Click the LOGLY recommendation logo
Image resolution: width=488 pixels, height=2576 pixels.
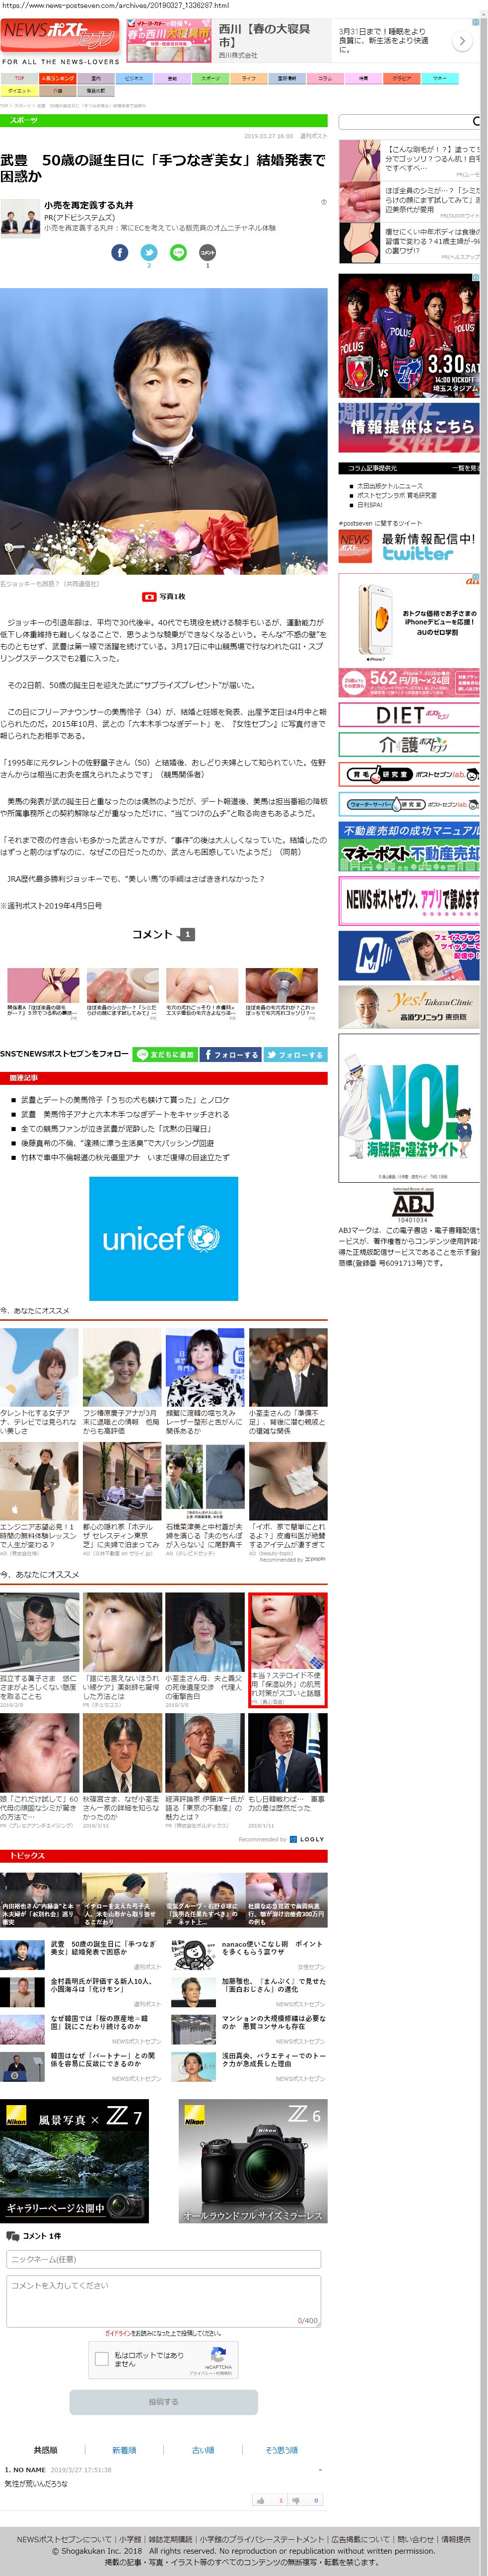[306, 1839]
